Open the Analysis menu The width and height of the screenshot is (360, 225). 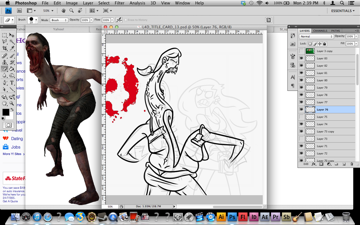(x=137, y=3)
